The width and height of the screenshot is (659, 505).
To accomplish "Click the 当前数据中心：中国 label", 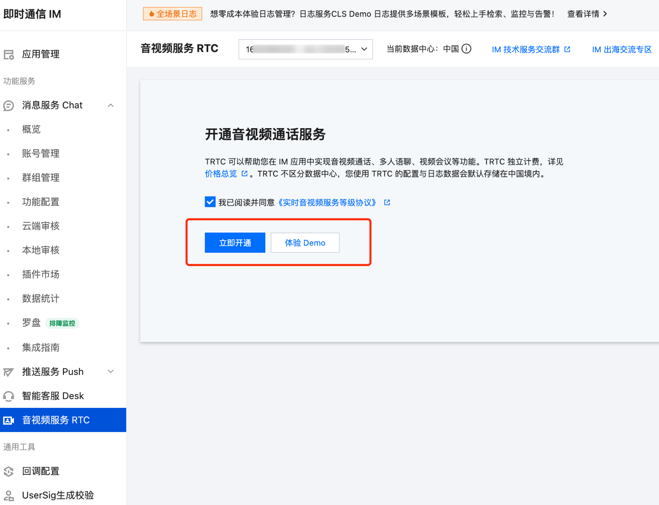I will 422,49.
